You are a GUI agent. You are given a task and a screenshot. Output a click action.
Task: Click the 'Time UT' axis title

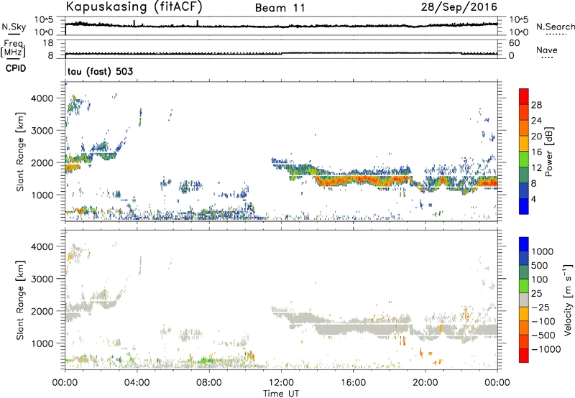(281, 394)
